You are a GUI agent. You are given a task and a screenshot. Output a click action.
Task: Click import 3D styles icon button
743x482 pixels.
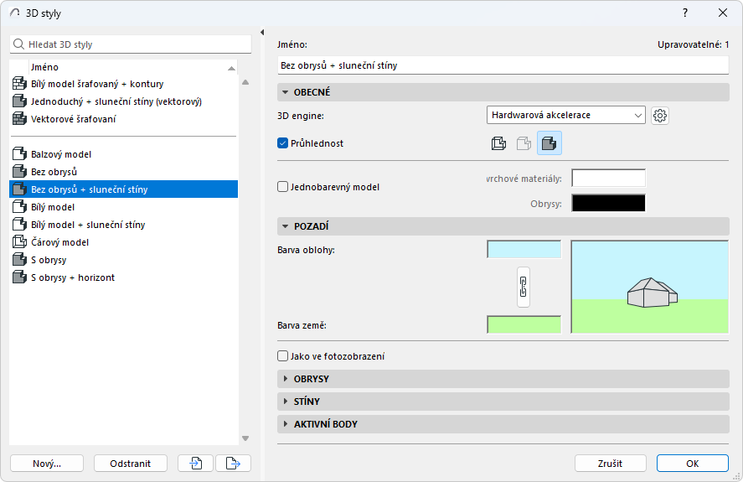coord(196,463)
